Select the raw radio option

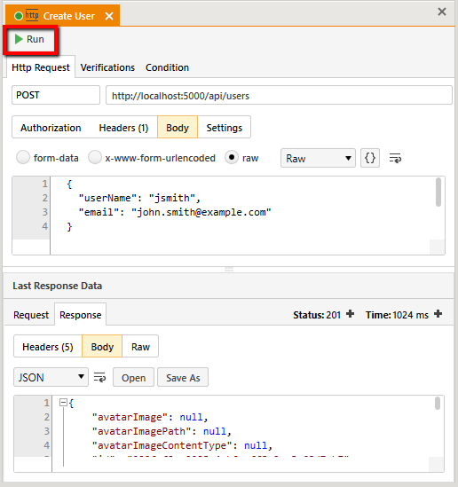tap(232, 157)
